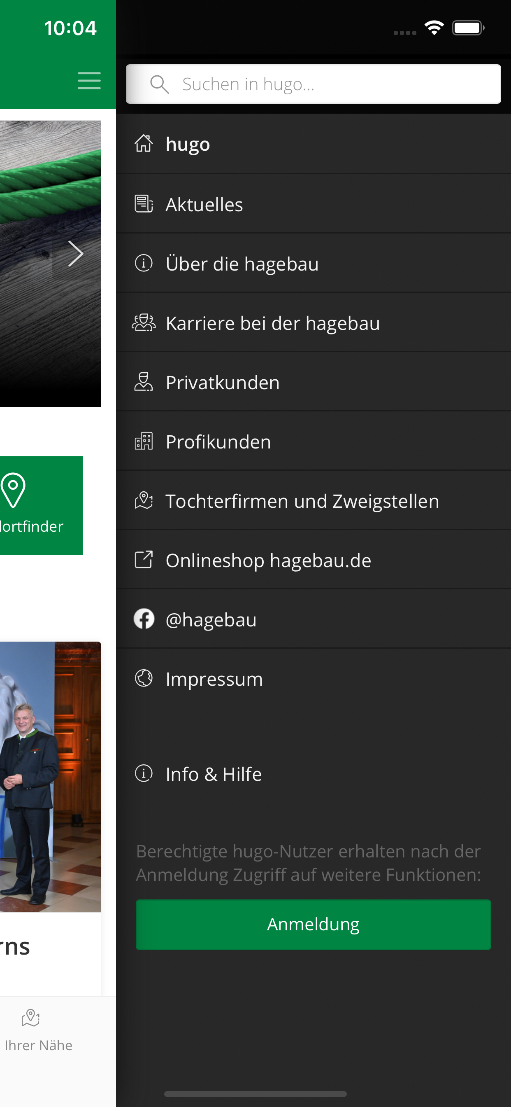This screenshot has width=511, height=1107.
Task: Tap the info icon beside Über die hagebau
Action: click(144, 263)
